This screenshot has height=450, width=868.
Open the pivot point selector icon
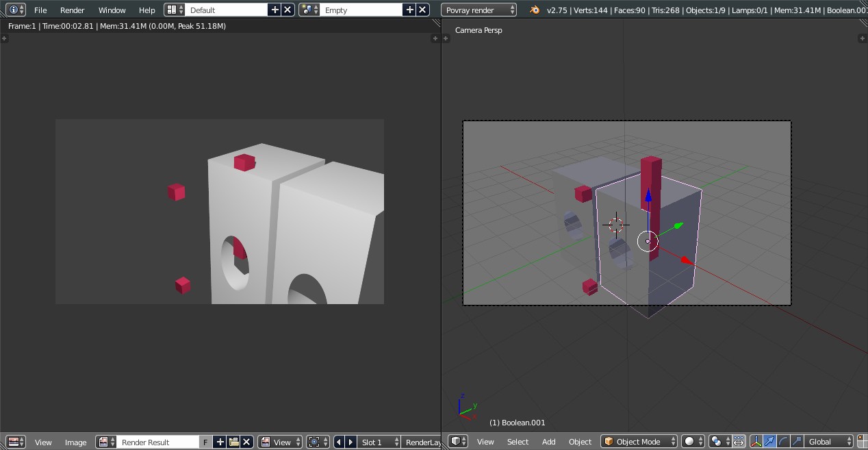coord(717,441)
